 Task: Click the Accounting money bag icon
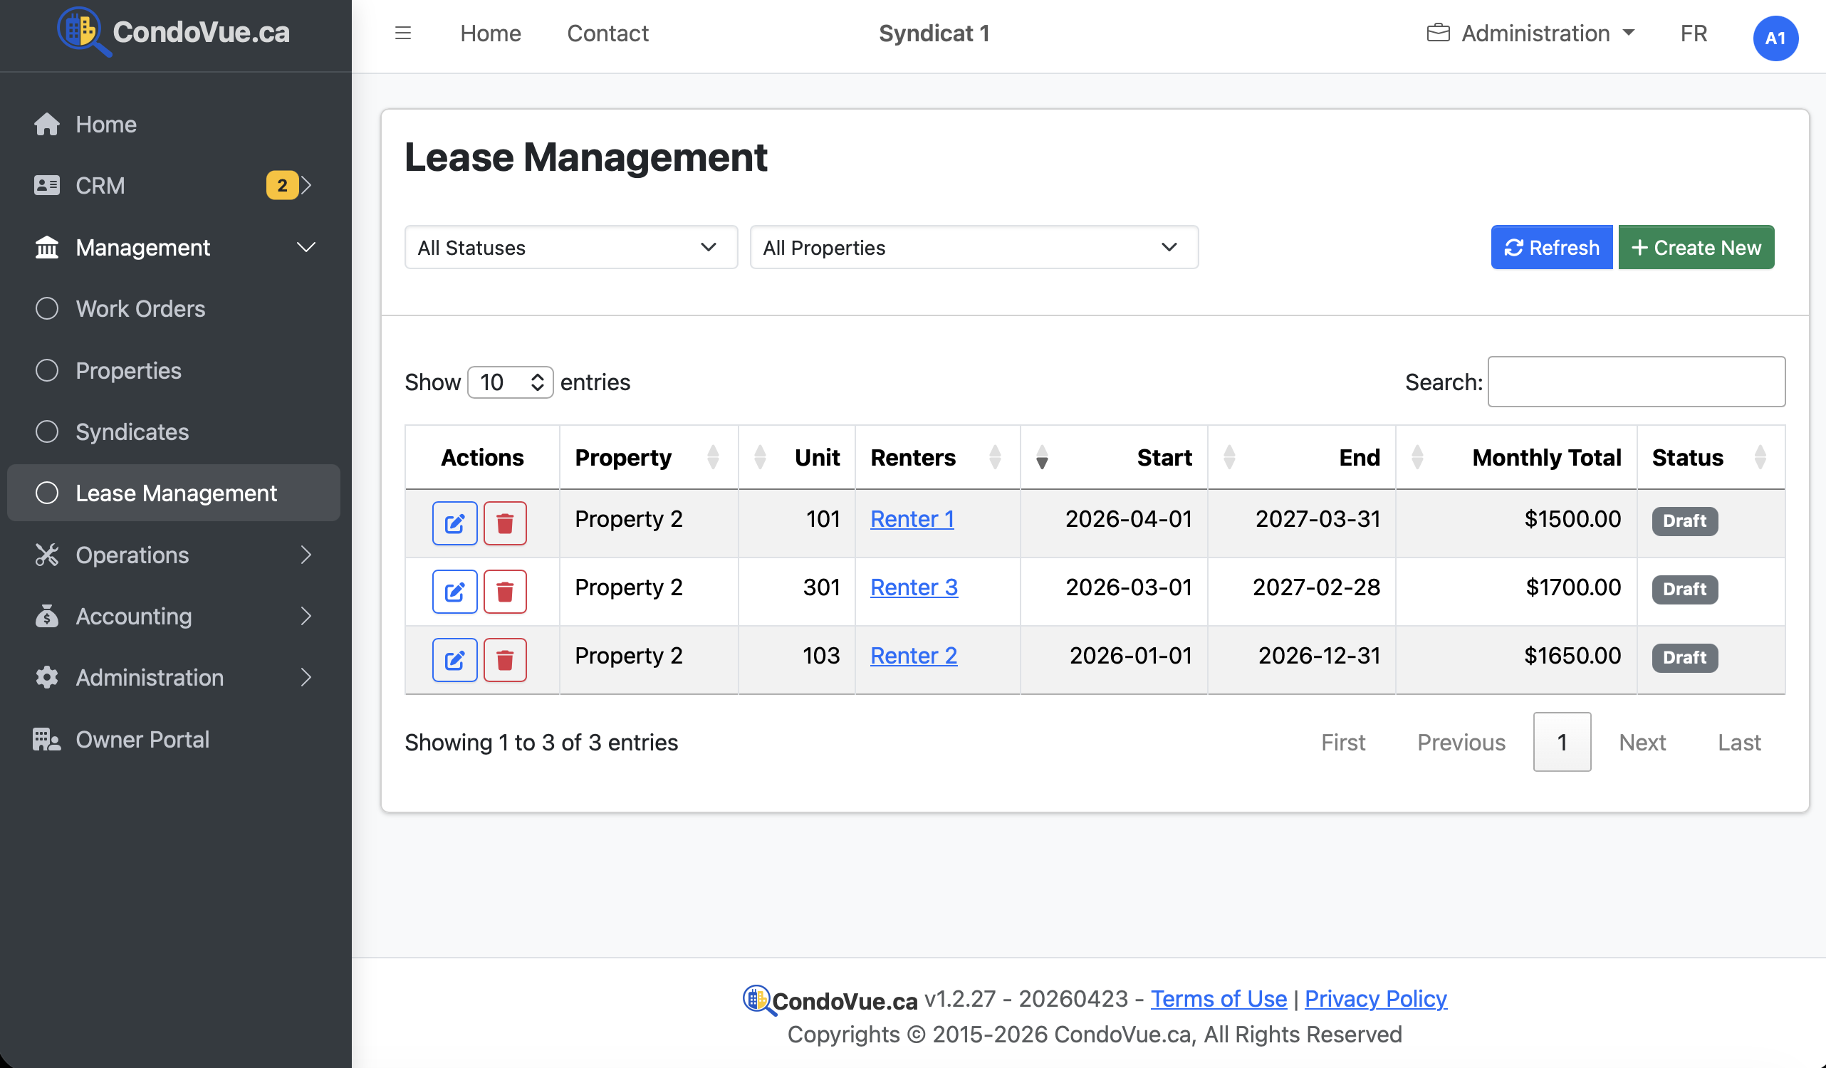(x=47, y=617)
